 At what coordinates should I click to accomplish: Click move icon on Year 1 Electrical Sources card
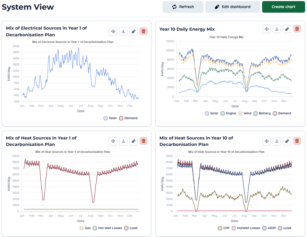coord(113,31)
